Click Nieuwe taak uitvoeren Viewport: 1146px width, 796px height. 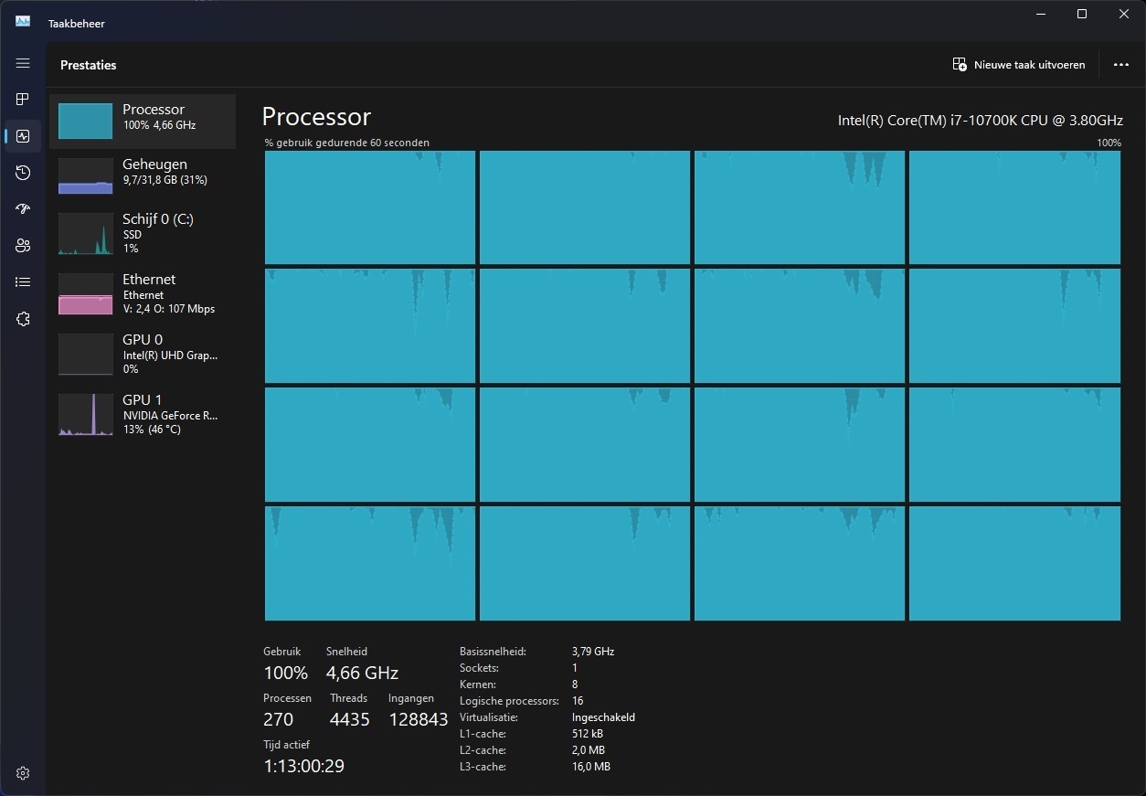coord(1019,64)
